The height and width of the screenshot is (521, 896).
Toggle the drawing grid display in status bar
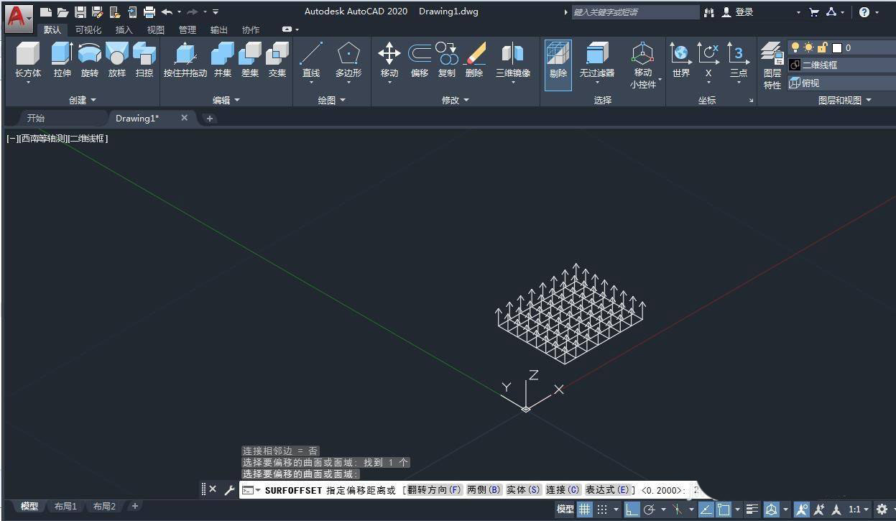(x=586, y=509)
